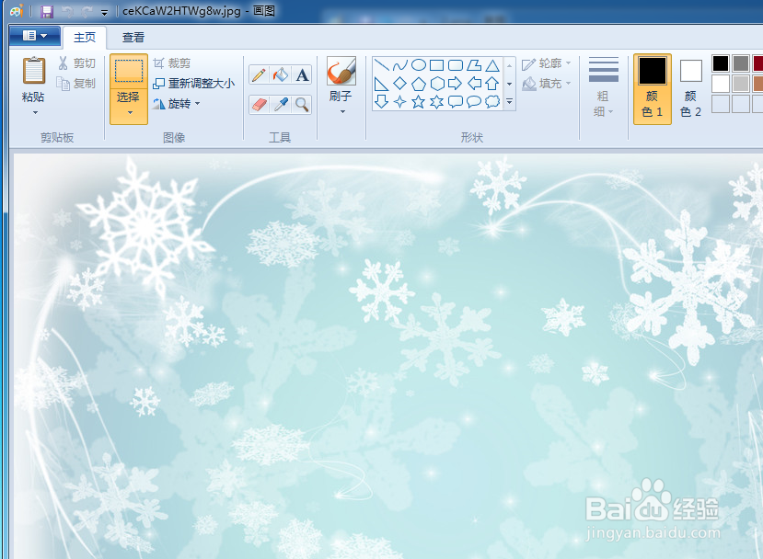Click the Brushes (刷子) icon

click(341, 71)
